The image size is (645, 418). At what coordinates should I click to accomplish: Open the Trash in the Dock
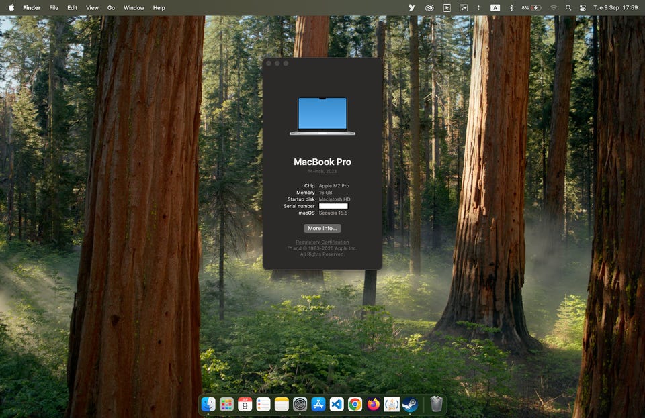click(436, 404)
